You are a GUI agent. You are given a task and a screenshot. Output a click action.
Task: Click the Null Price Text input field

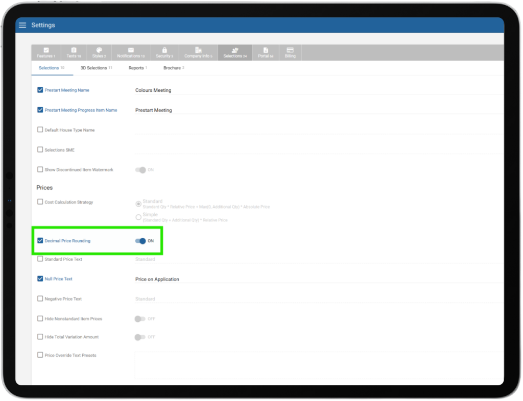[x=306, y=279]
